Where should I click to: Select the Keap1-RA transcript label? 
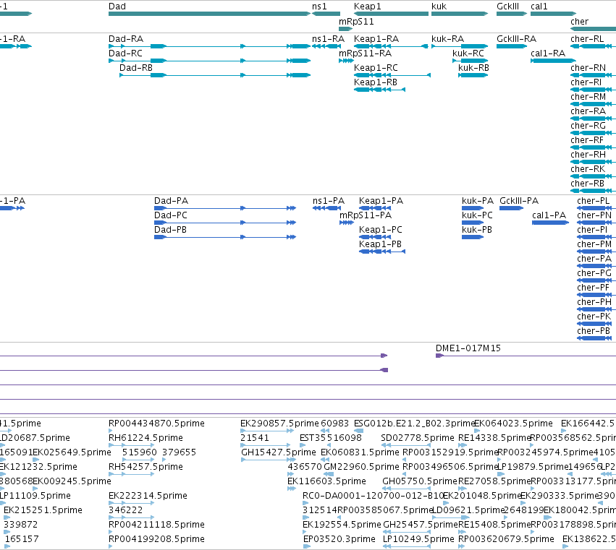coord(376,39)
